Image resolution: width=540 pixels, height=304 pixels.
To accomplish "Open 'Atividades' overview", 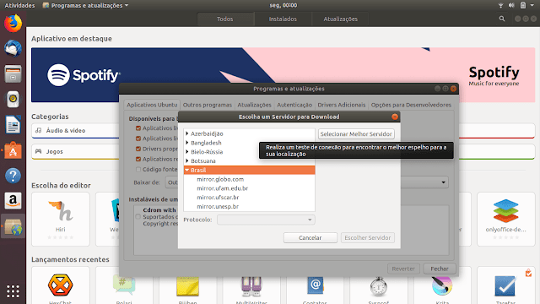I will point(19,5).
